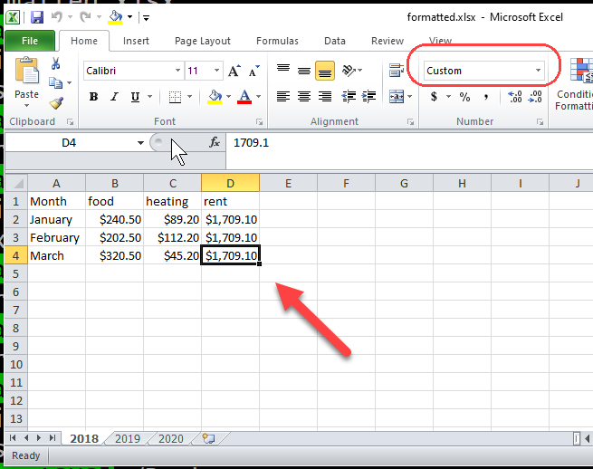Open Alignment dialog launcher
The width and height of the screenshot is (593, 469).
point(410,122)
